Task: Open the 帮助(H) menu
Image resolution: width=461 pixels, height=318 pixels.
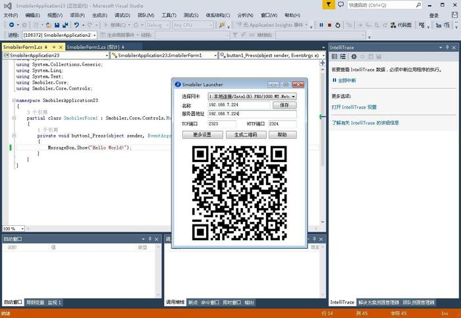Action: pos(292,15)
